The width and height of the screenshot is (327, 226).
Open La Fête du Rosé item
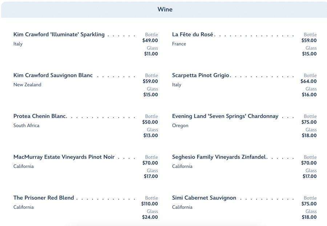(193, 34)
